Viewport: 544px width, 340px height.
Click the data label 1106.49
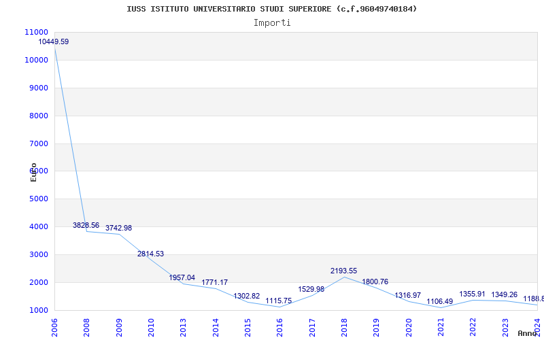pyautogui.click(x=440, y=301)
